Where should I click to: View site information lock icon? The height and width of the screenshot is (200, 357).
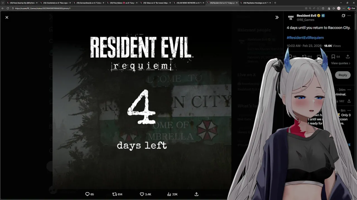click(13, 8)
